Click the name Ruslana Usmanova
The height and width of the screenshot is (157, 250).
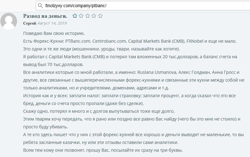point(159,73)
